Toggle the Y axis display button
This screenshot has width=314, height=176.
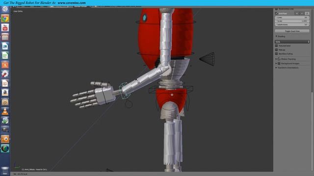point(302,13)
